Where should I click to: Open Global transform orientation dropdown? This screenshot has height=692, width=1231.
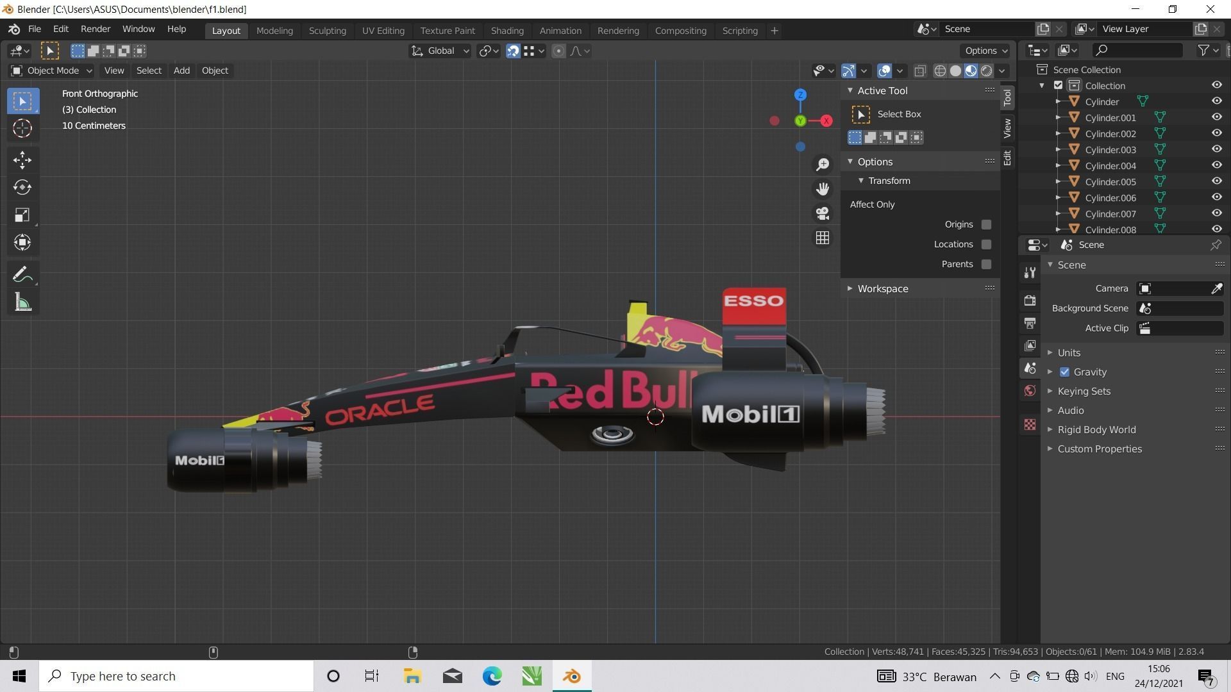click(x=440, y=51)
